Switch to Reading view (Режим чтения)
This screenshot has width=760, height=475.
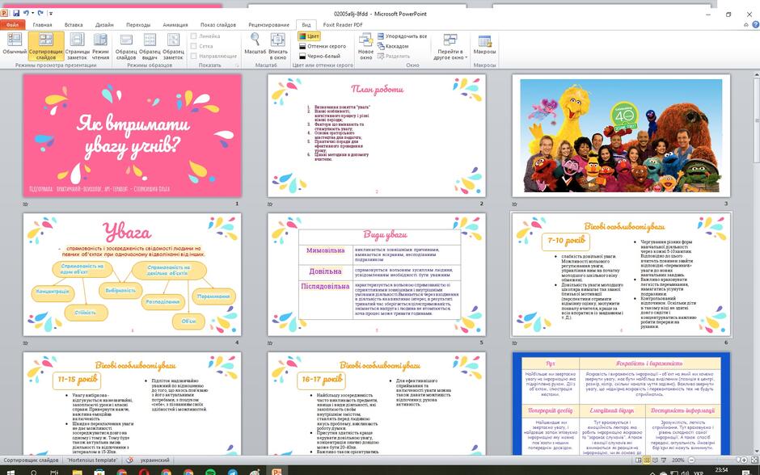[100, 46]
